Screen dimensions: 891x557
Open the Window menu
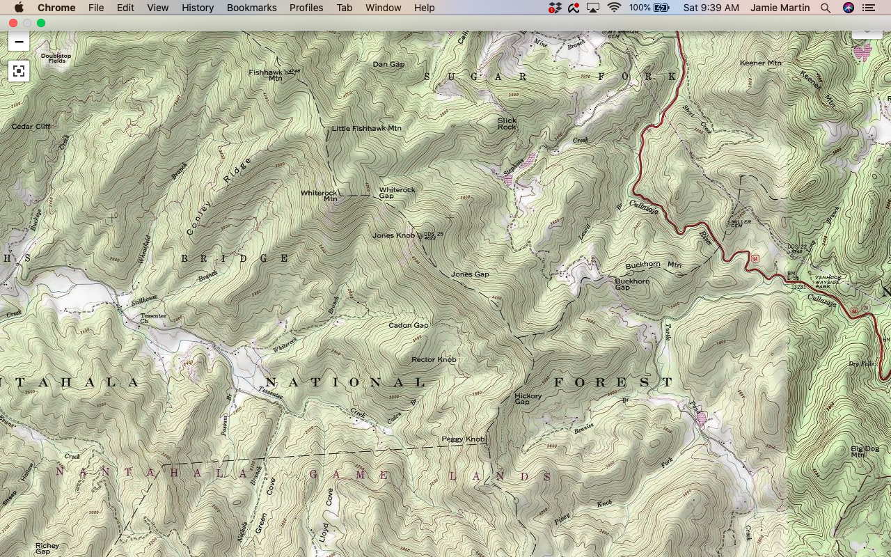[383, 8]
